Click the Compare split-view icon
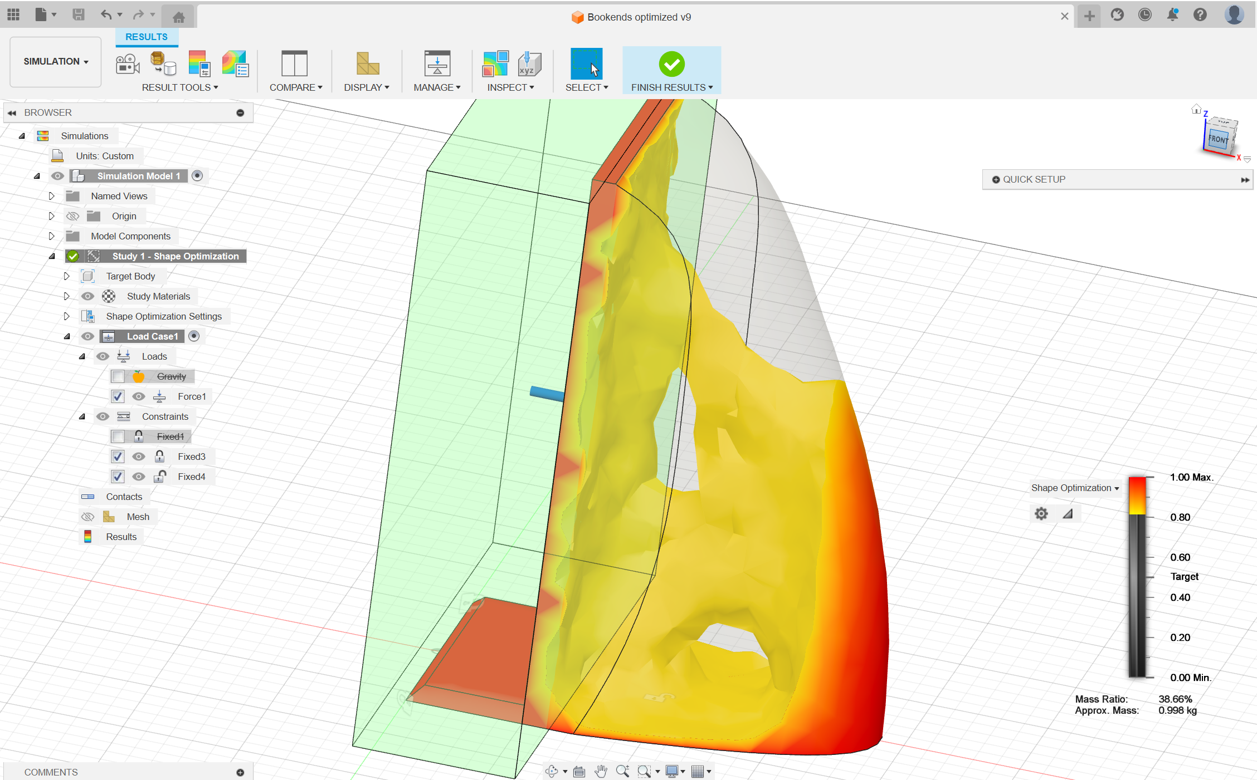The image size is (1257, 780). [x=294, y=63]
